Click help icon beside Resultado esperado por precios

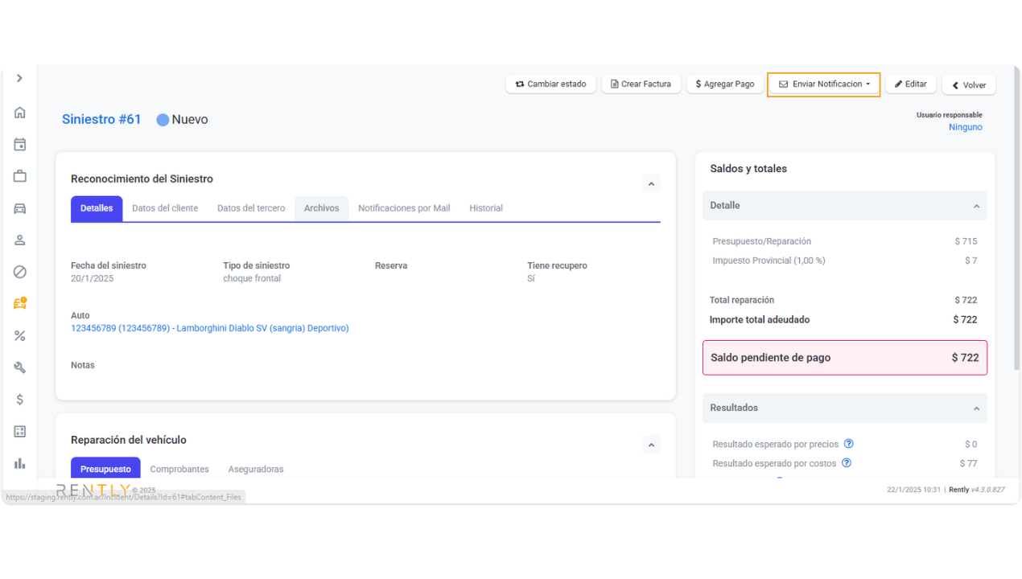point(848,444)
